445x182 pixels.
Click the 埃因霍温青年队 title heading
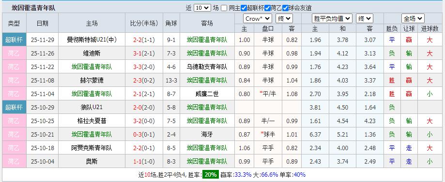33,8
